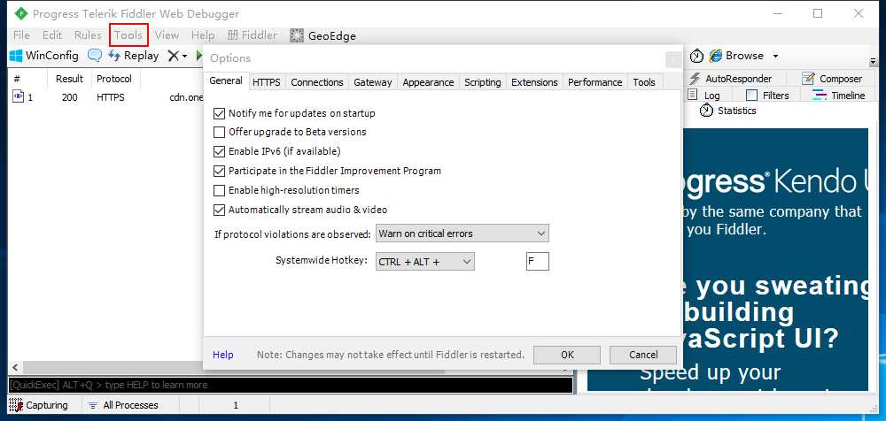
Task: Click the 200 result cell
Action: click(70, 97)
